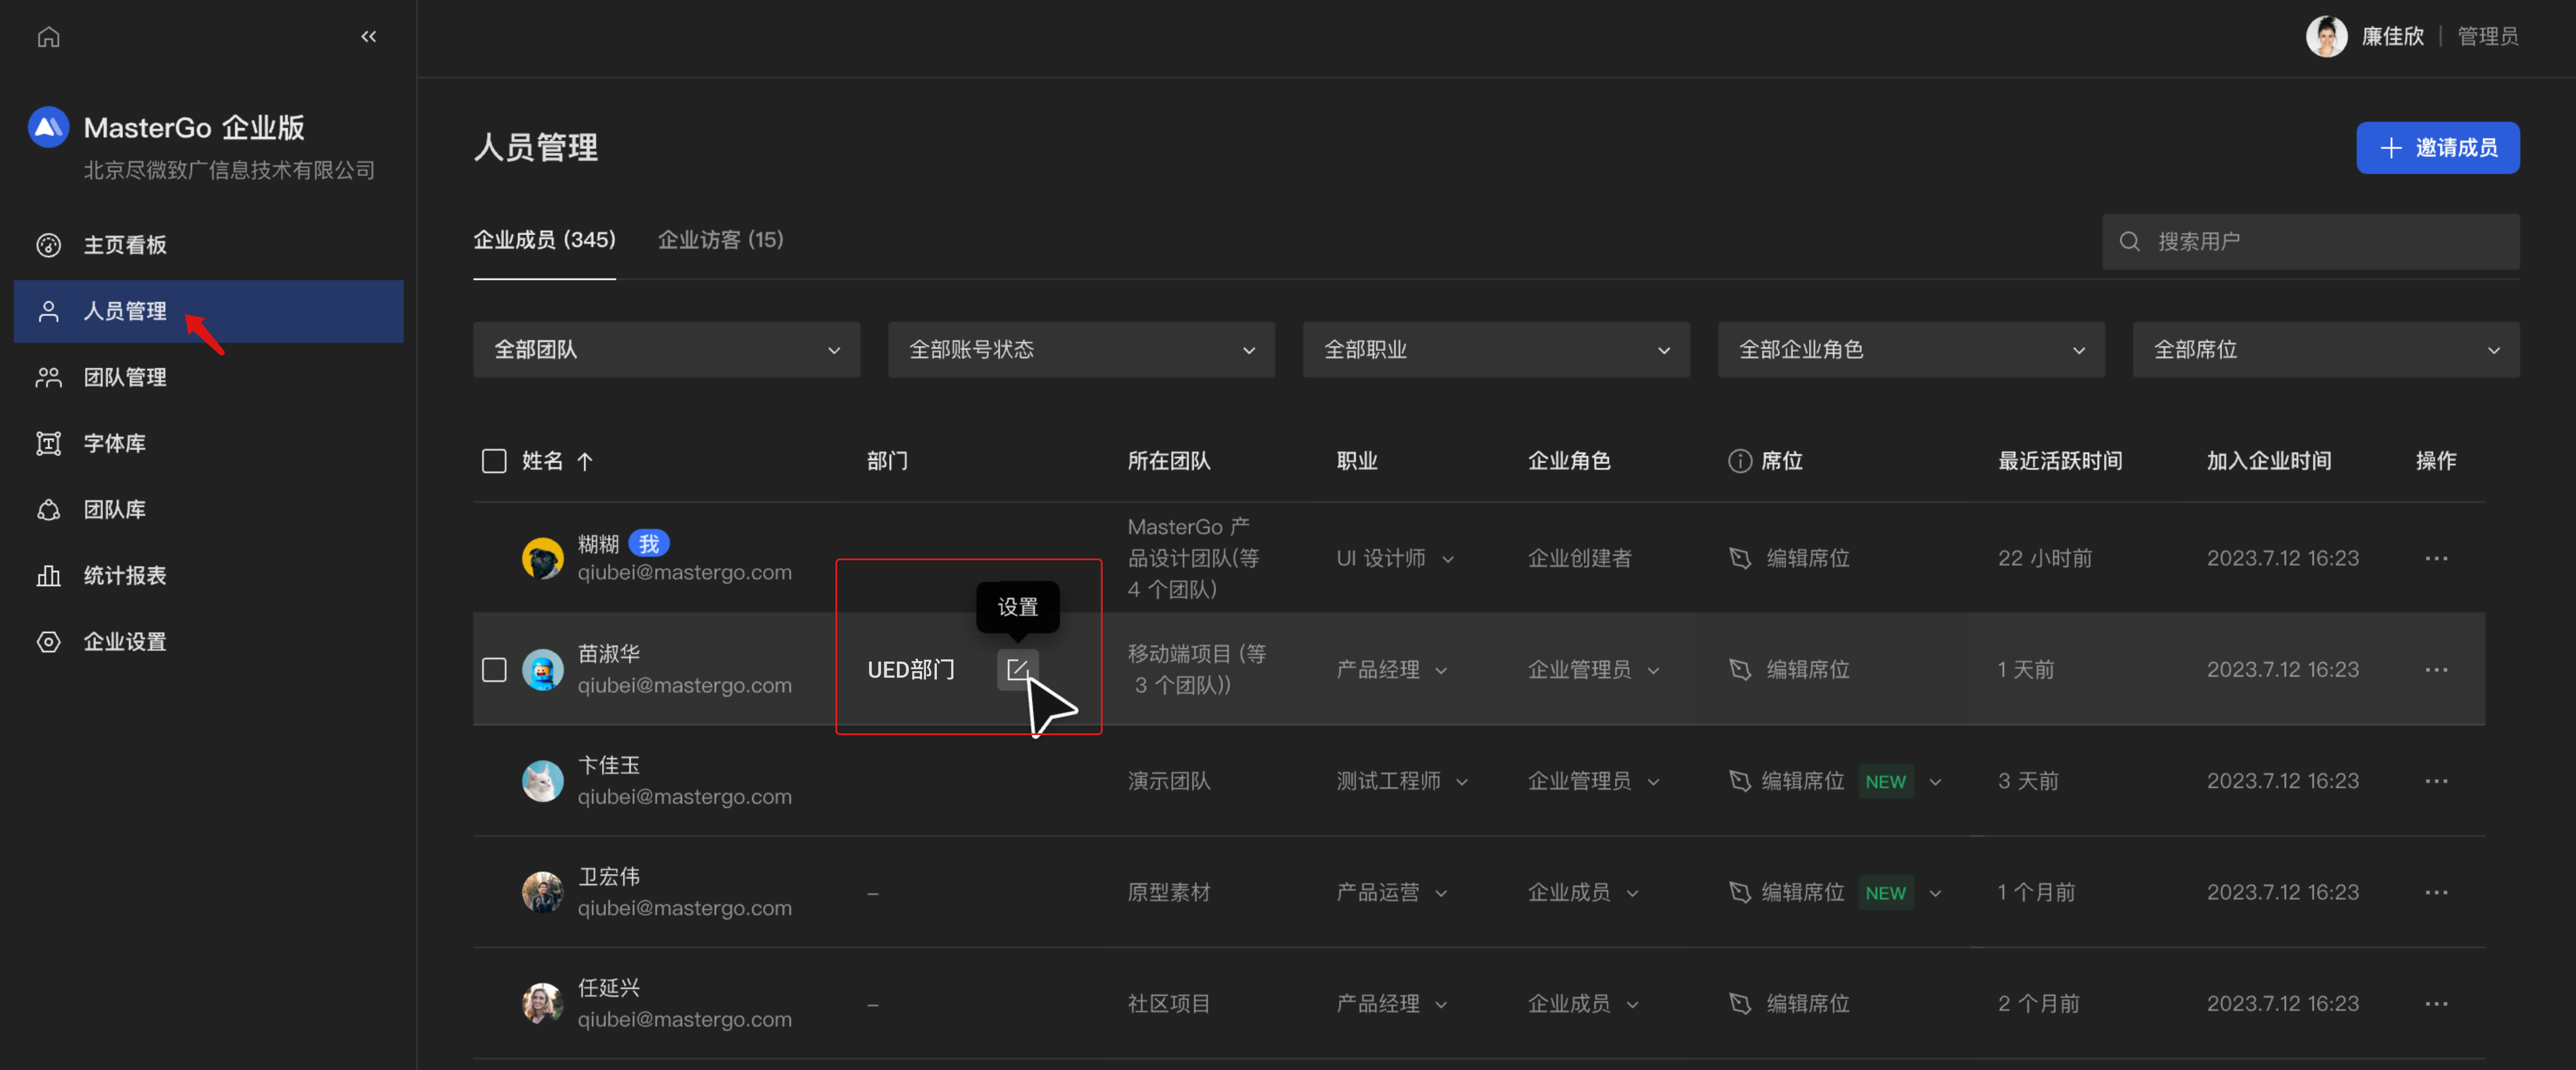
Task: Change 卫宏伟's role 企业成员 dropdown
Action: [x=1583, y=892]
